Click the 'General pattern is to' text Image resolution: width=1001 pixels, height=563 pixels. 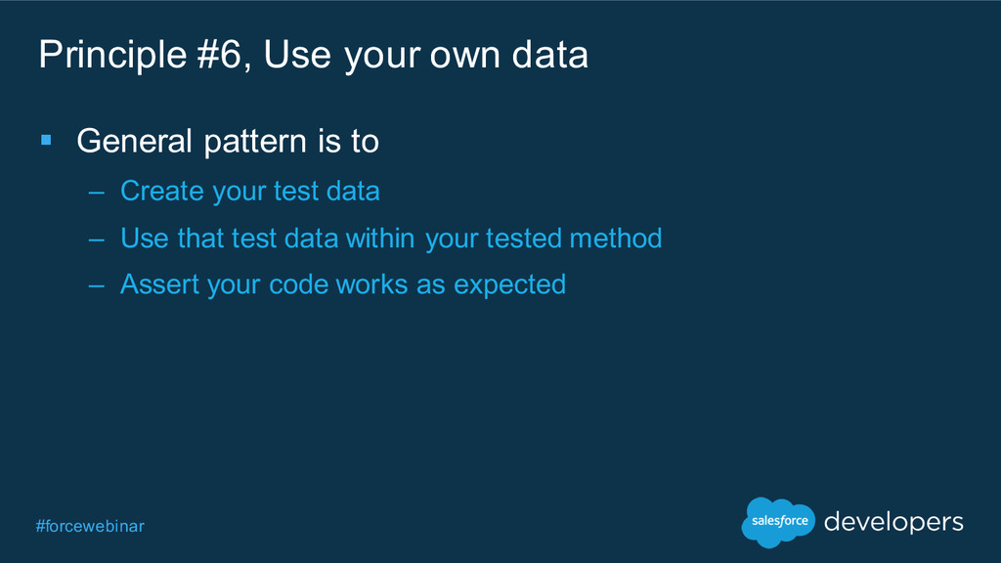pyautogui.click(x=228, y=141)
